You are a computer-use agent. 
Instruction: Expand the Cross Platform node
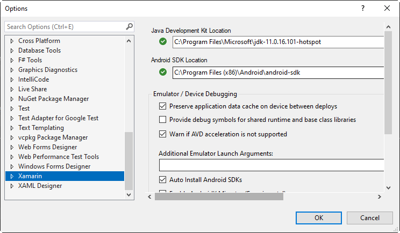point(12,41)
